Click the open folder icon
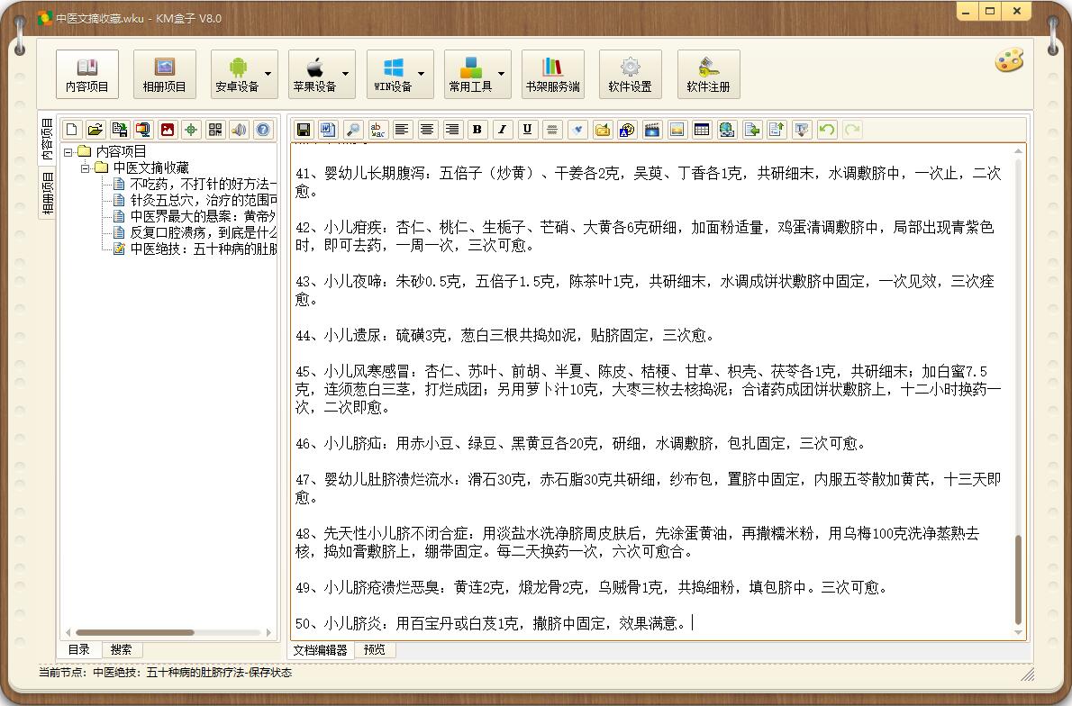 click(x=95, y=129)
